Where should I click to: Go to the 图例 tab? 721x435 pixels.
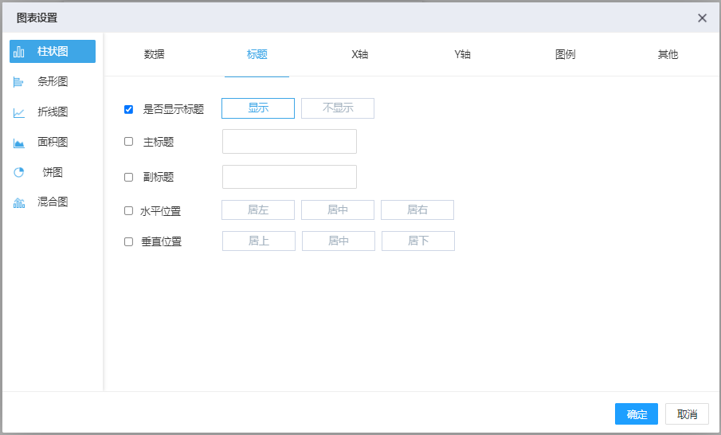566,55
